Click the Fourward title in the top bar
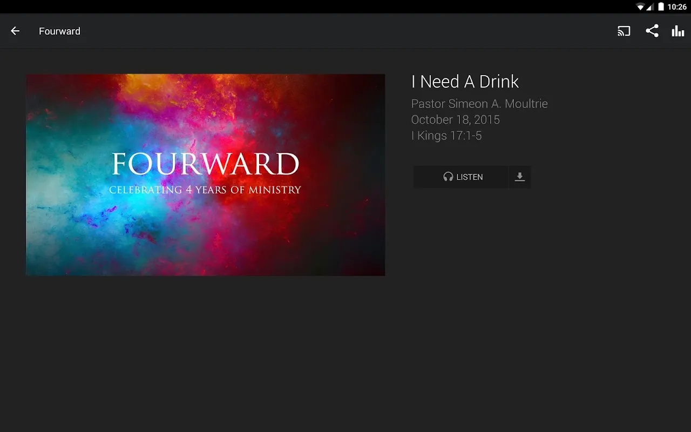691x432 pixels. [59, 31]
